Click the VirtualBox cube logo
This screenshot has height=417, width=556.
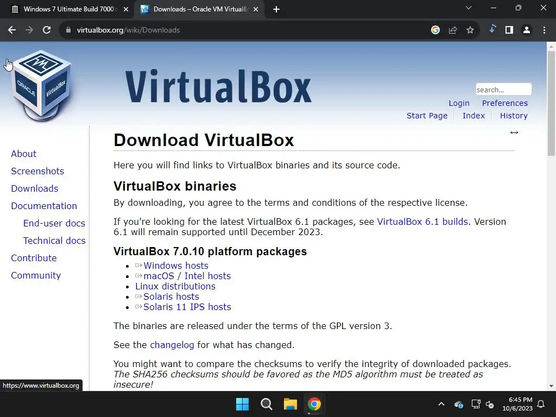click(41, 86)
